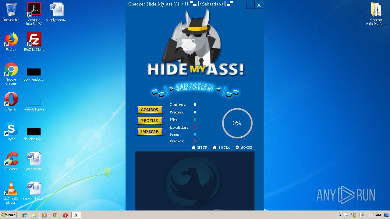Open Internet Explorer from the taskbar

(24, 215)
